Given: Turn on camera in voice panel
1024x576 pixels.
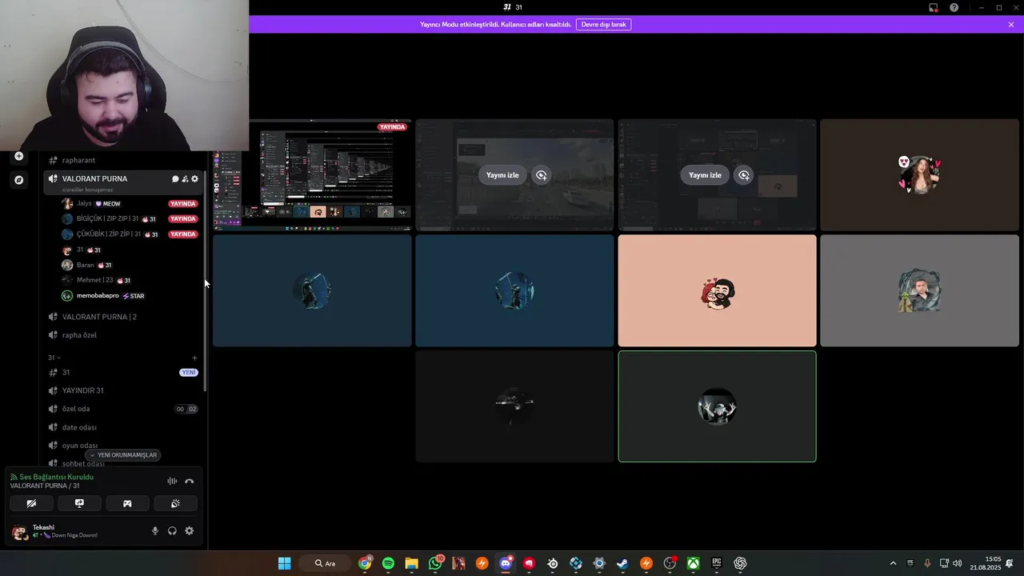Looking at the screenshot, I should click(x=31, y=503).
